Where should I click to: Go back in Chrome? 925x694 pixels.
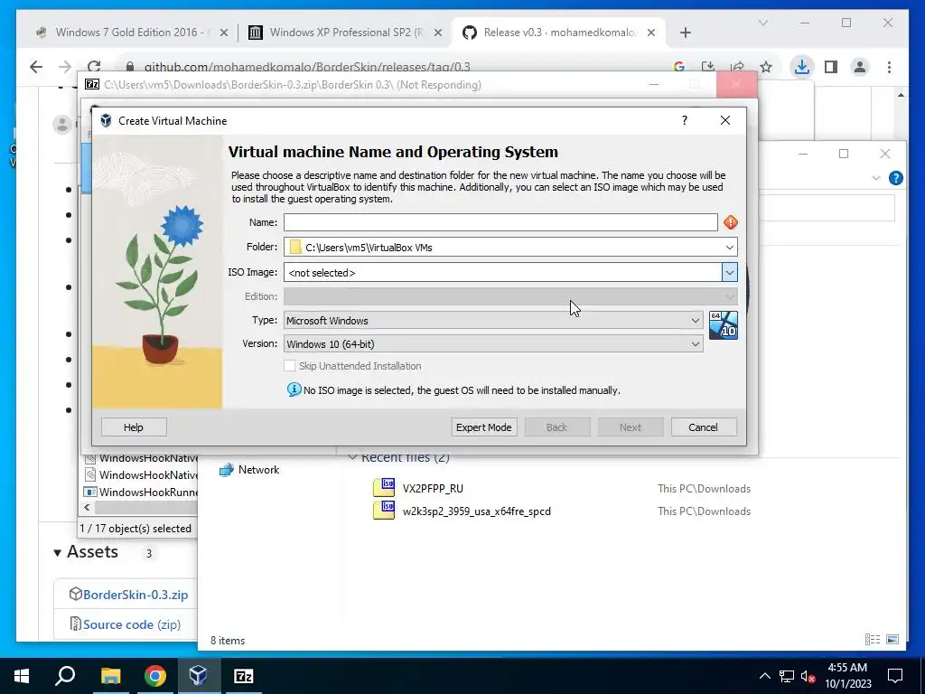36,67
